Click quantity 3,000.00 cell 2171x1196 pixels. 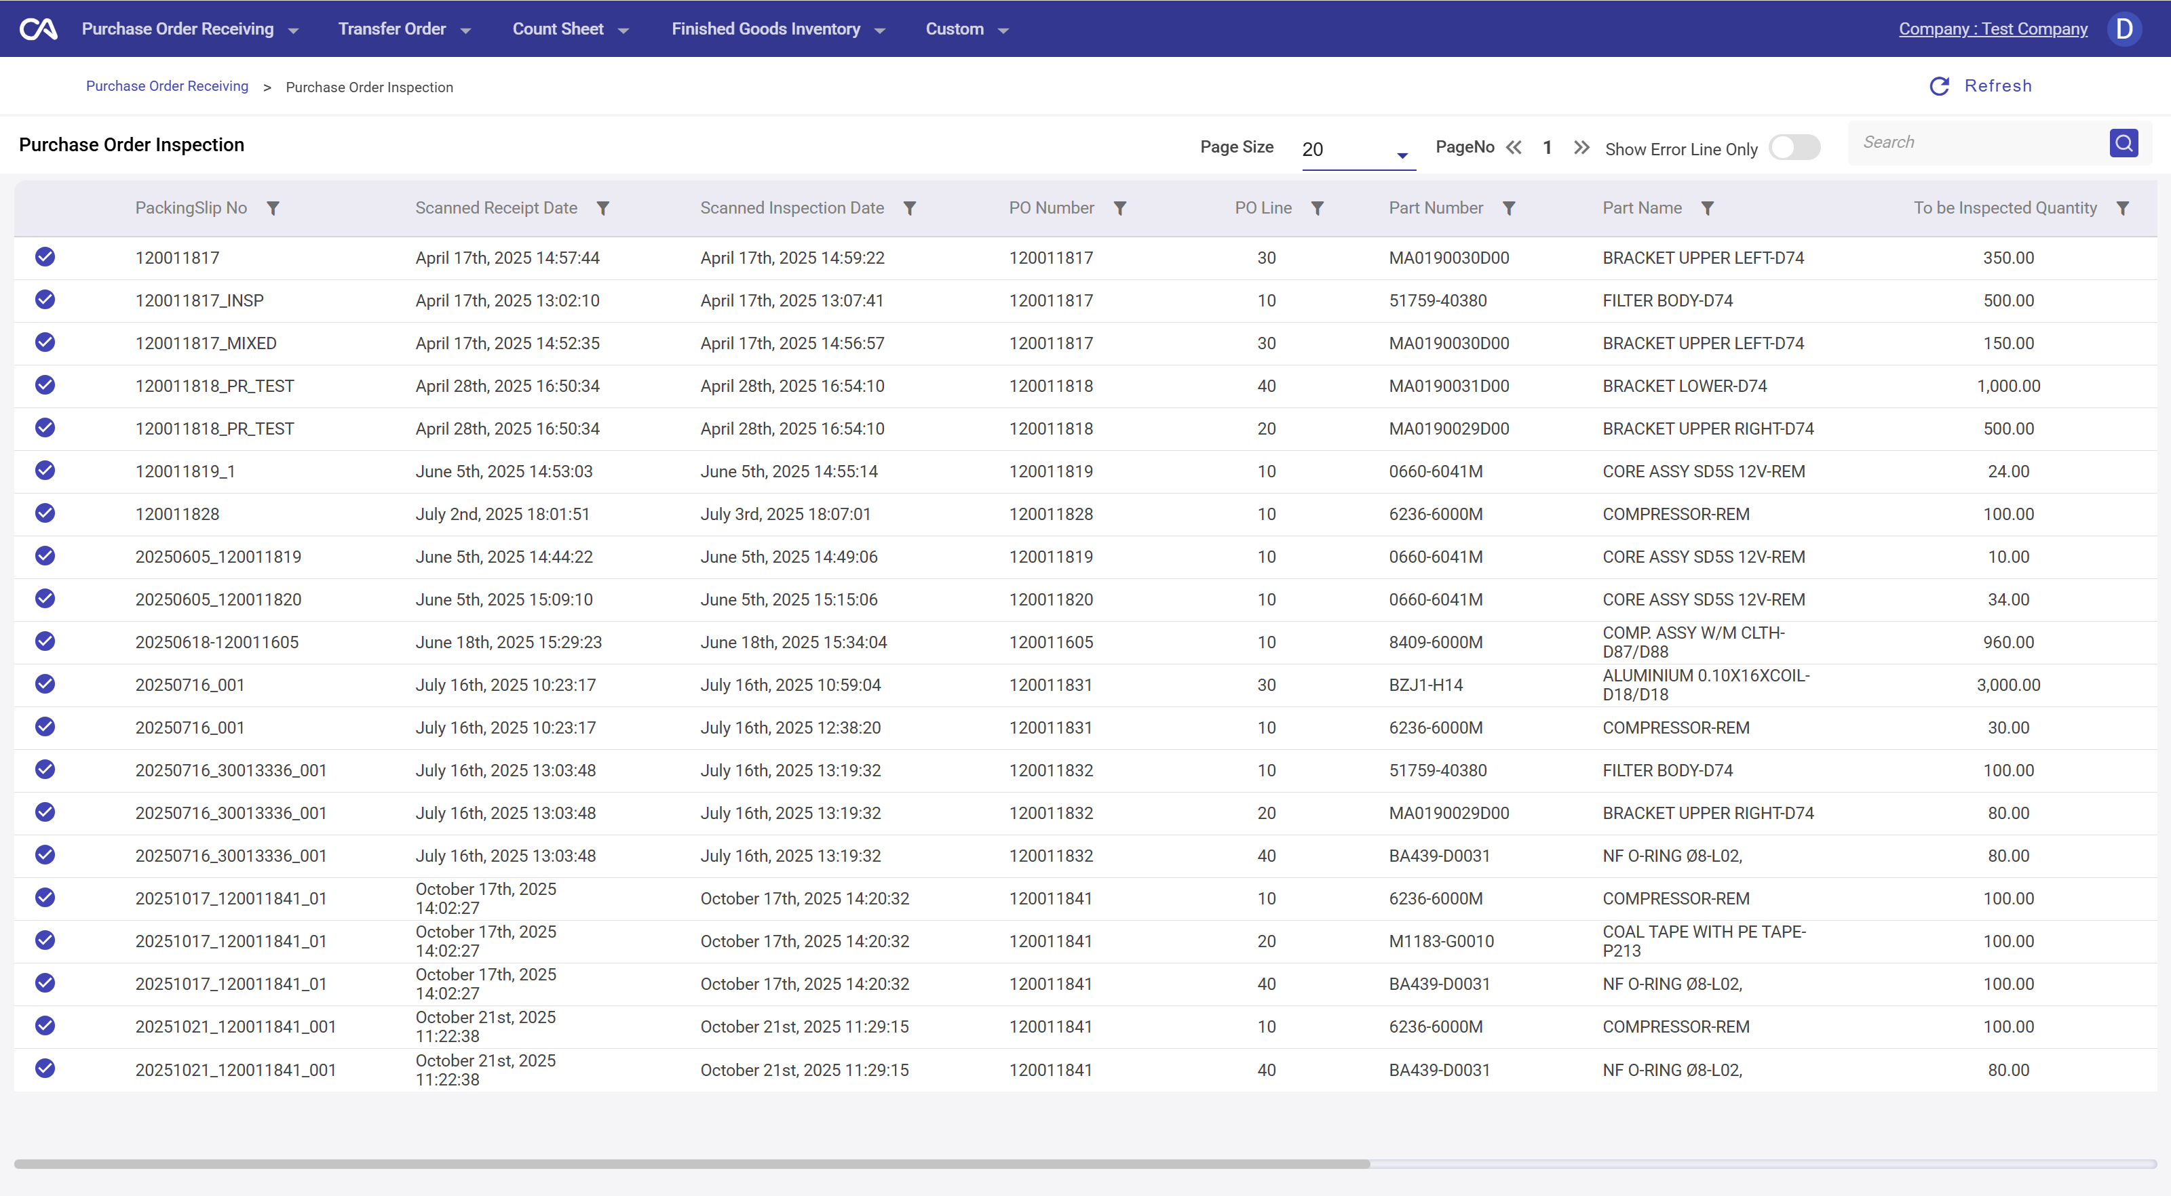2008,685
